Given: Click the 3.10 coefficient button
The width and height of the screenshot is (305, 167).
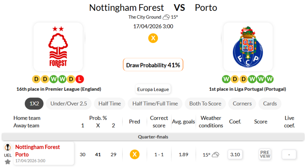Looking at the screenshot, I should pos(235,154).
